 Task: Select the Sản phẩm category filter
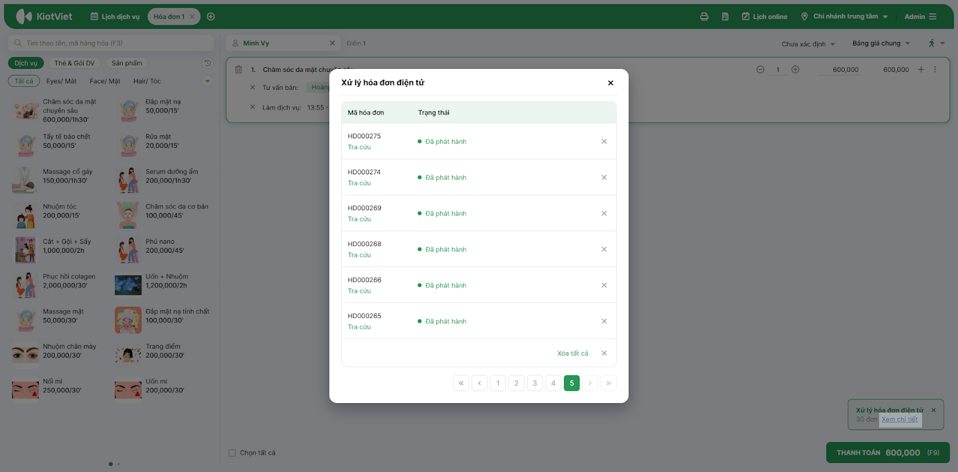click(x=127, y=63)
